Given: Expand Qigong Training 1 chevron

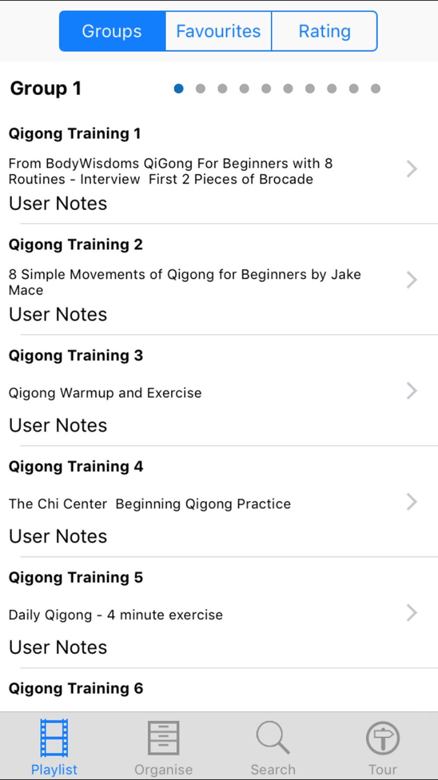Looking at the screenshot, I should 412,169.
